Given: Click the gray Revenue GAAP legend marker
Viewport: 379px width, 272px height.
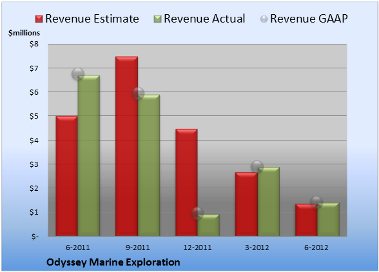Looking at the screenshot, I should [x=264, y=19].
